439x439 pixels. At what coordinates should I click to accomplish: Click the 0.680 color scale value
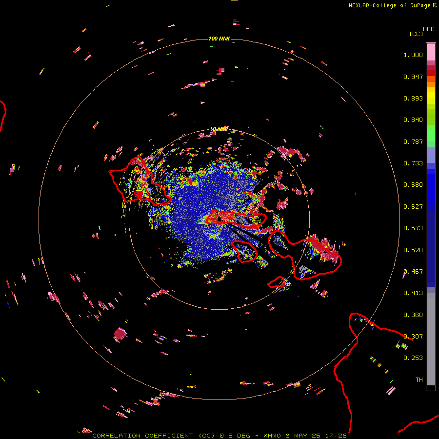click(x=413, y=185)
